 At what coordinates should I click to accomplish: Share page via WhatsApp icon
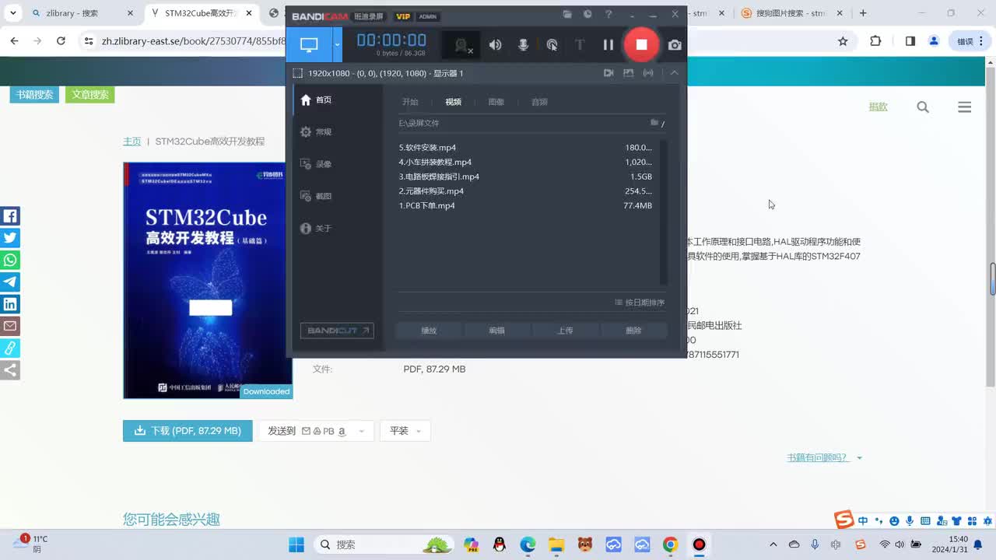[x=10, y=260]
